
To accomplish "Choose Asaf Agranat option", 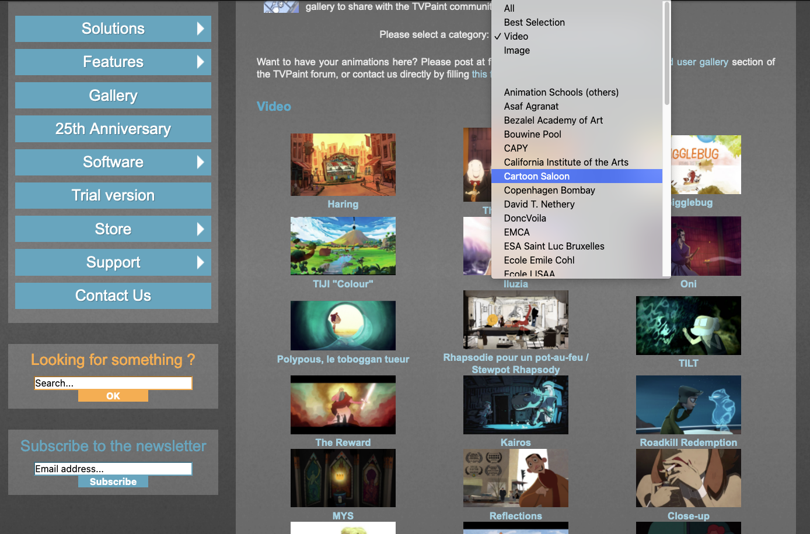I will pyautogui.click(x=577, y=106).
